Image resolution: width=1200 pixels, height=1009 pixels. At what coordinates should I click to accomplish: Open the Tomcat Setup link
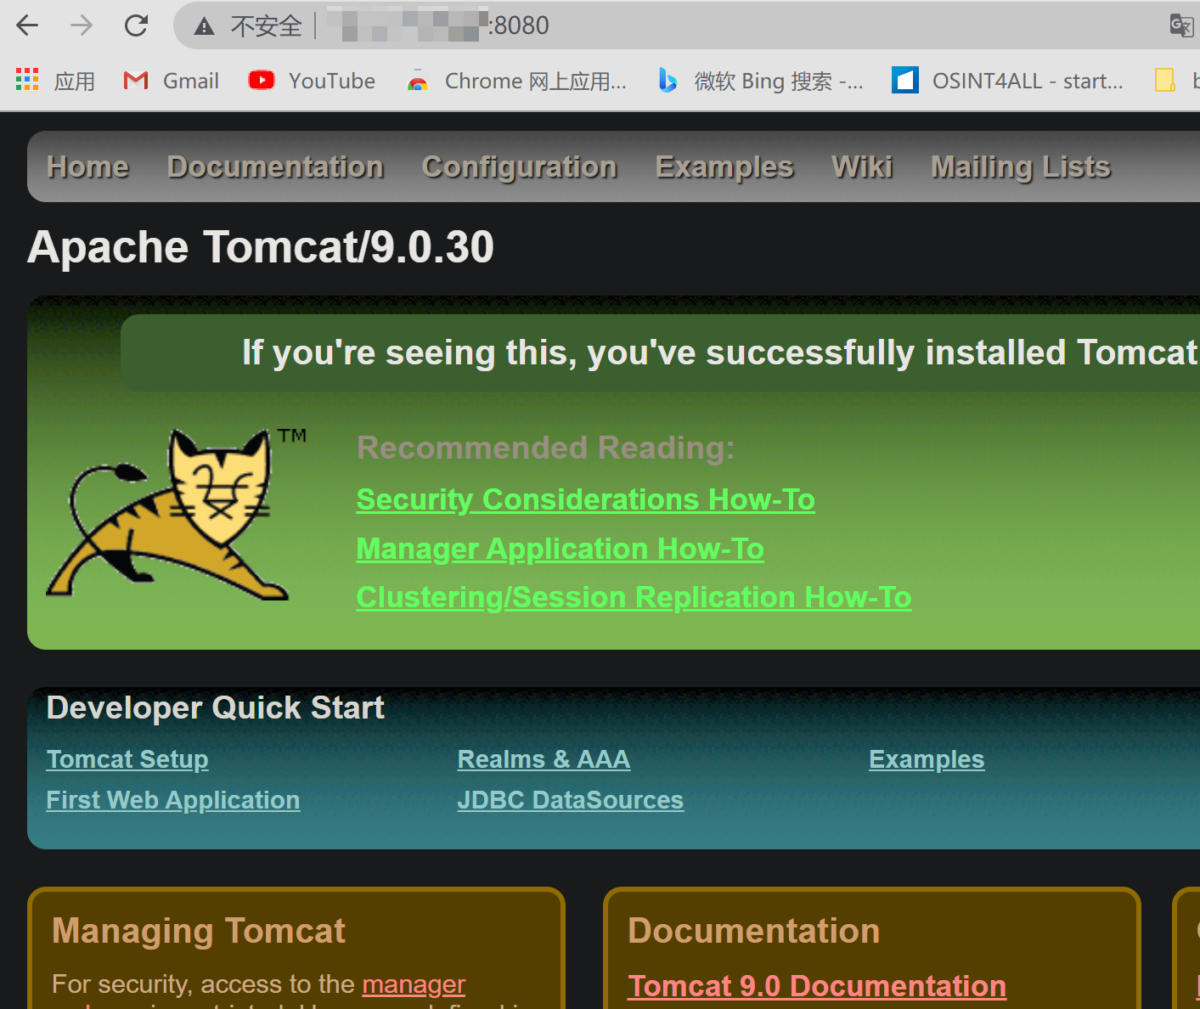pos(127,758)
